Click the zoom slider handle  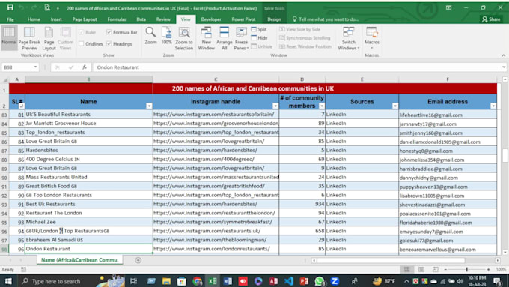467,269
